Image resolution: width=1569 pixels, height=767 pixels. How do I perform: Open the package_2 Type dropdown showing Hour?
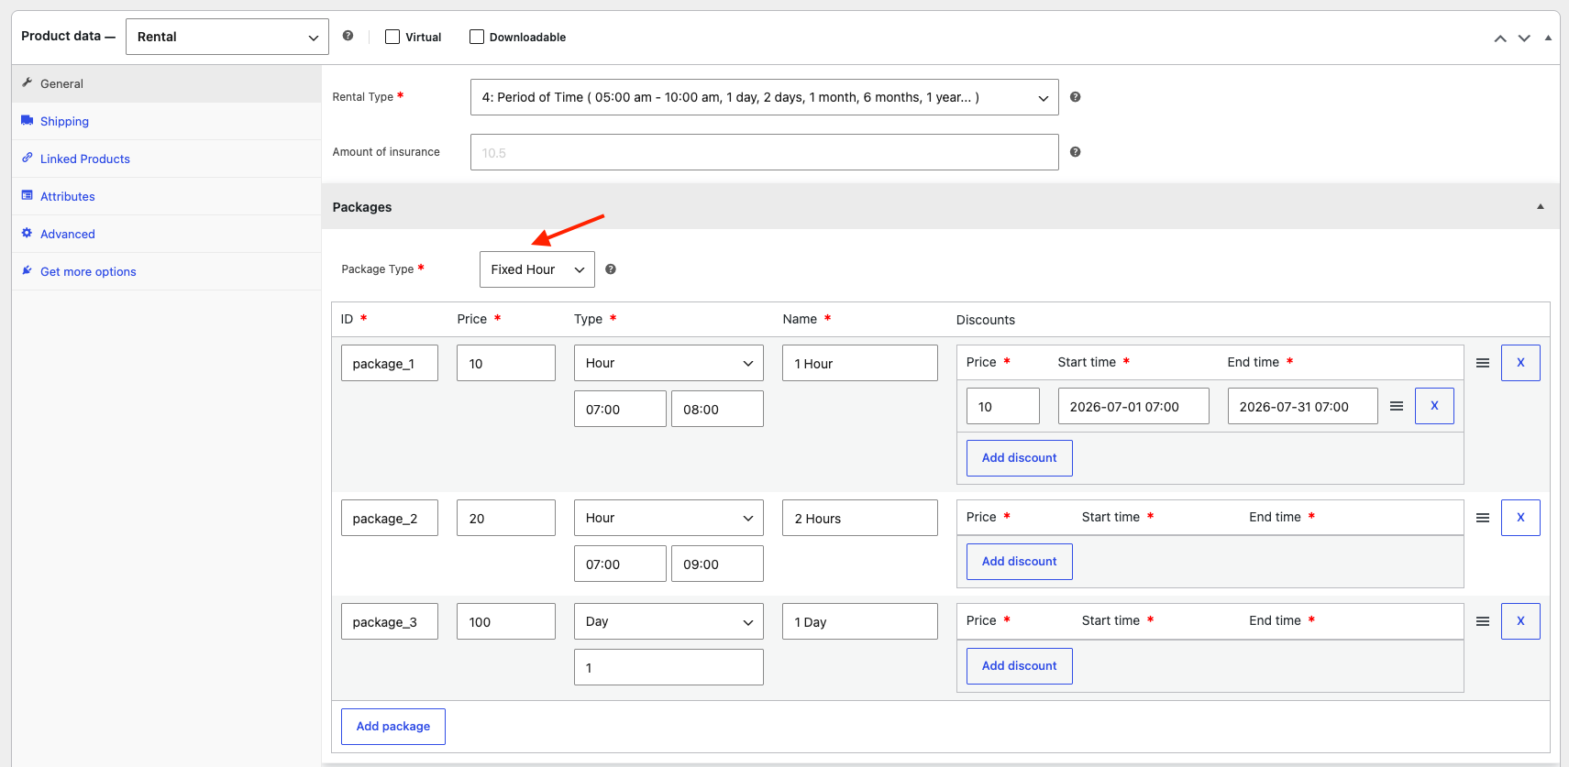668,518
